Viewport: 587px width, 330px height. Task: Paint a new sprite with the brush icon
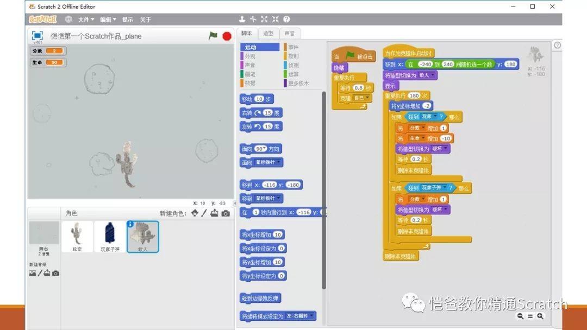pyautogui.click(x=204, y=213)
